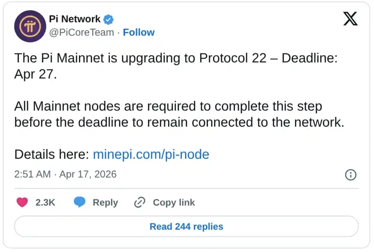The width and height of the screenshot is (374, 252).
Task: Open the X logo in the corner
Action: click(350, 19)
